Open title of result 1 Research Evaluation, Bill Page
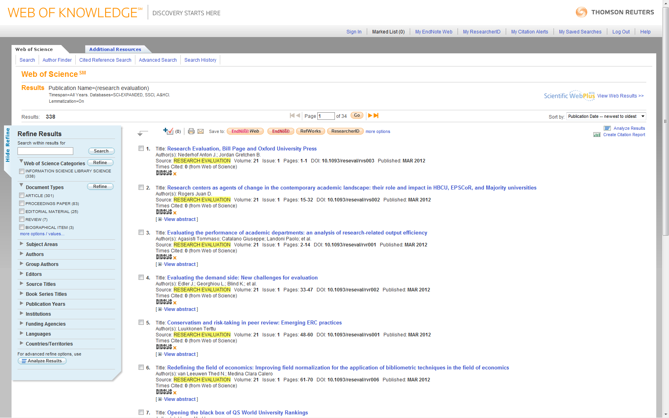The height and width of the screenshot is (418, 669). 242,148
